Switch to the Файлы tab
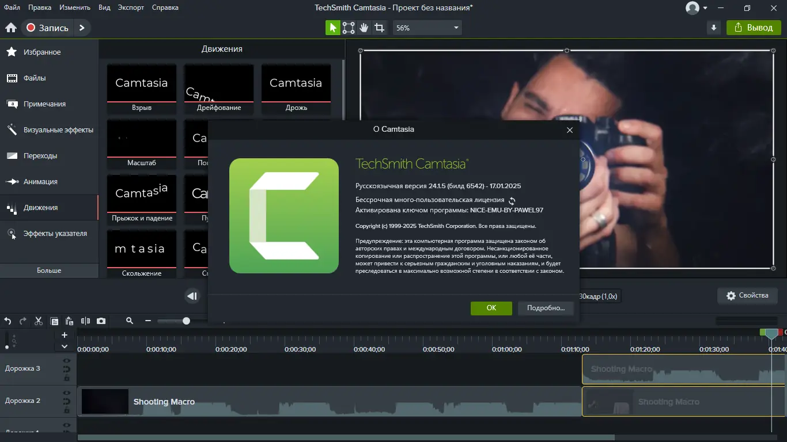Image resolution: width=787 pixels, height=442 pixels. tap(49, 78)
